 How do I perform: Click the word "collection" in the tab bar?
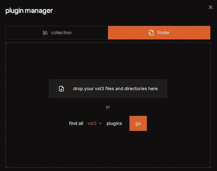pyautogui.click(x=61, y=33)
